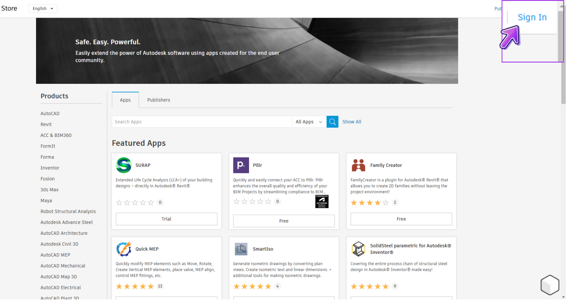Open the Pillr app icon
The image size is (566, 300).
pyautogui.click(x=241, y=165)
